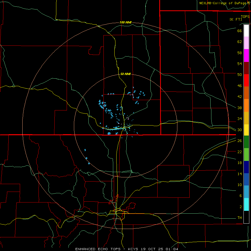Click the "50" scale value in the legend
This screenshot has height=251, width=251.
coord(240,75)
